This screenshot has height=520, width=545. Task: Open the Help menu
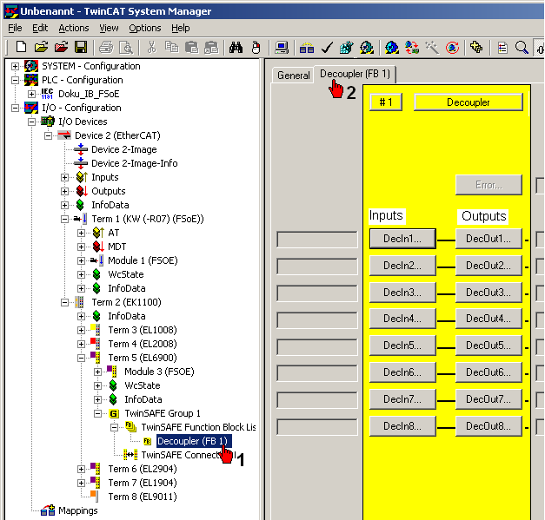[181, 28]
